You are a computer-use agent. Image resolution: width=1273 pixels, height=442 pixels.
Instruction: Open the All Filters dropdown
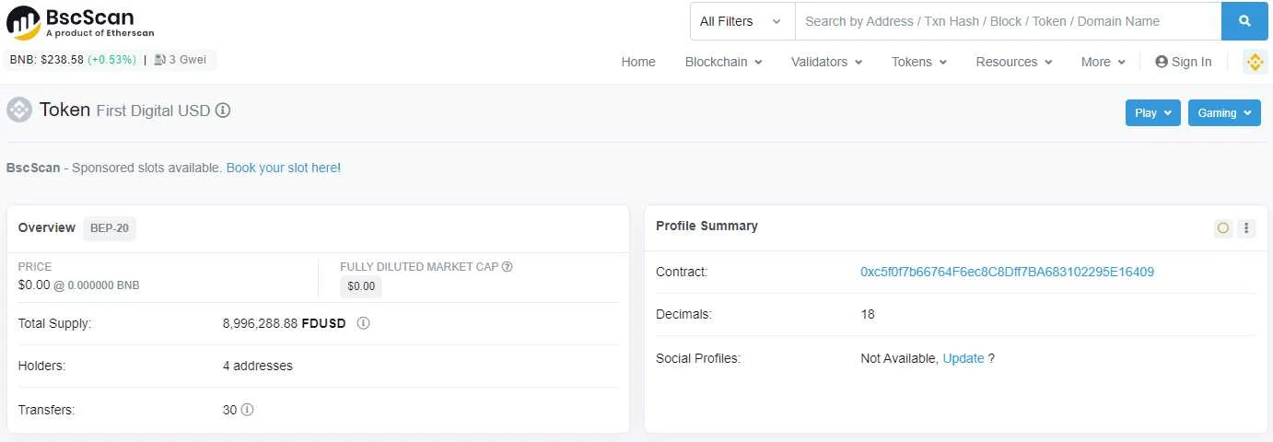742,21
